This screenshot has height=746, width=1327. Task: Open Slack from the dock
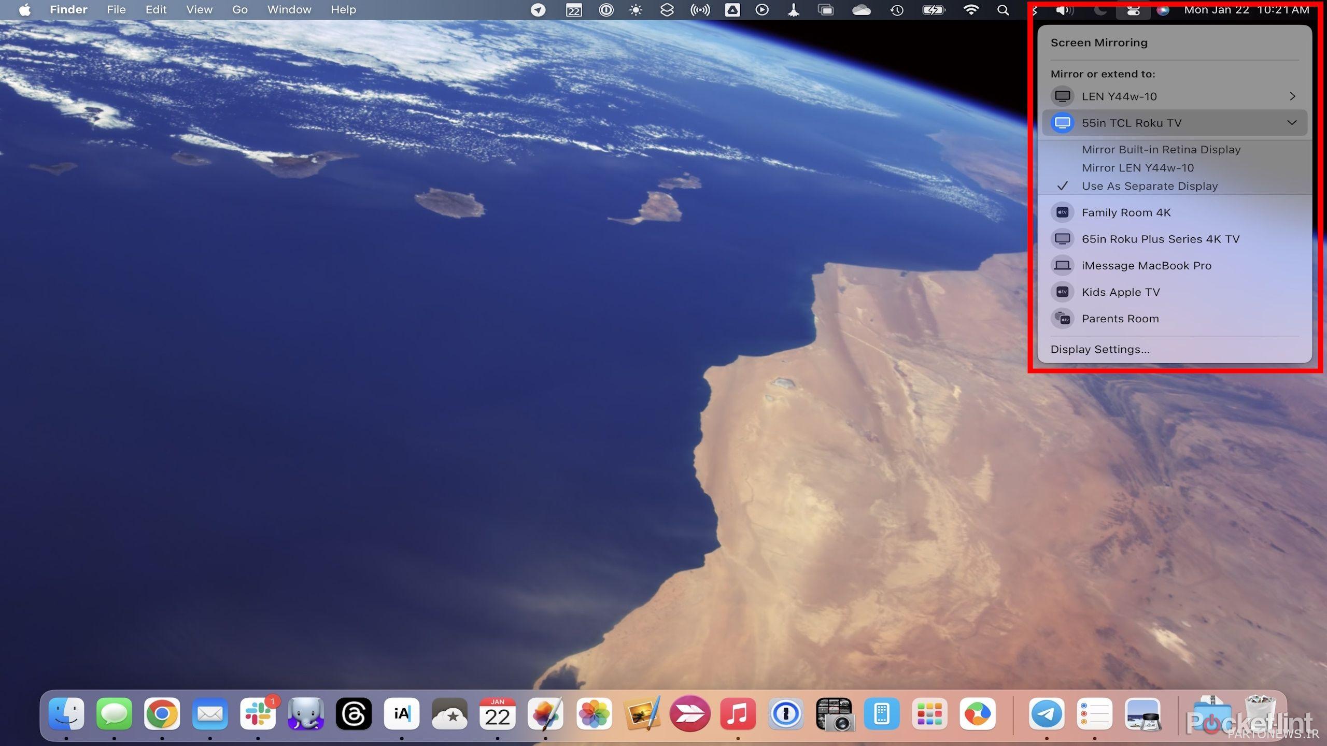258,714
